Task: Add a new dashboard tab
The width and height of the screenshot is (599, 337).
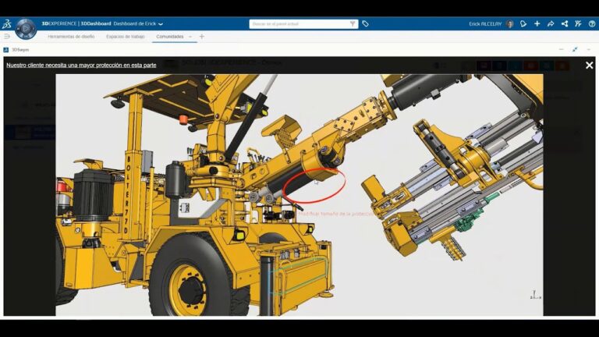Action: 202,37
